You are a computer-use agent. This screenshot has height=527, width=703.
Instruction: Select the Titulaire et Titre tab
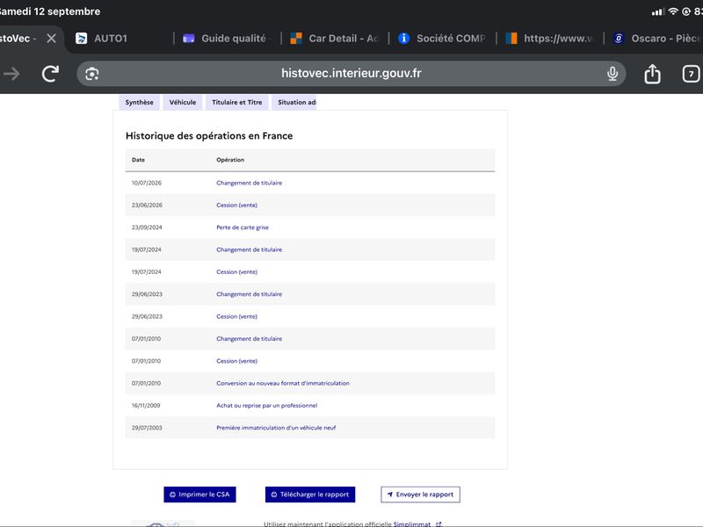click(x=236, y=102)
